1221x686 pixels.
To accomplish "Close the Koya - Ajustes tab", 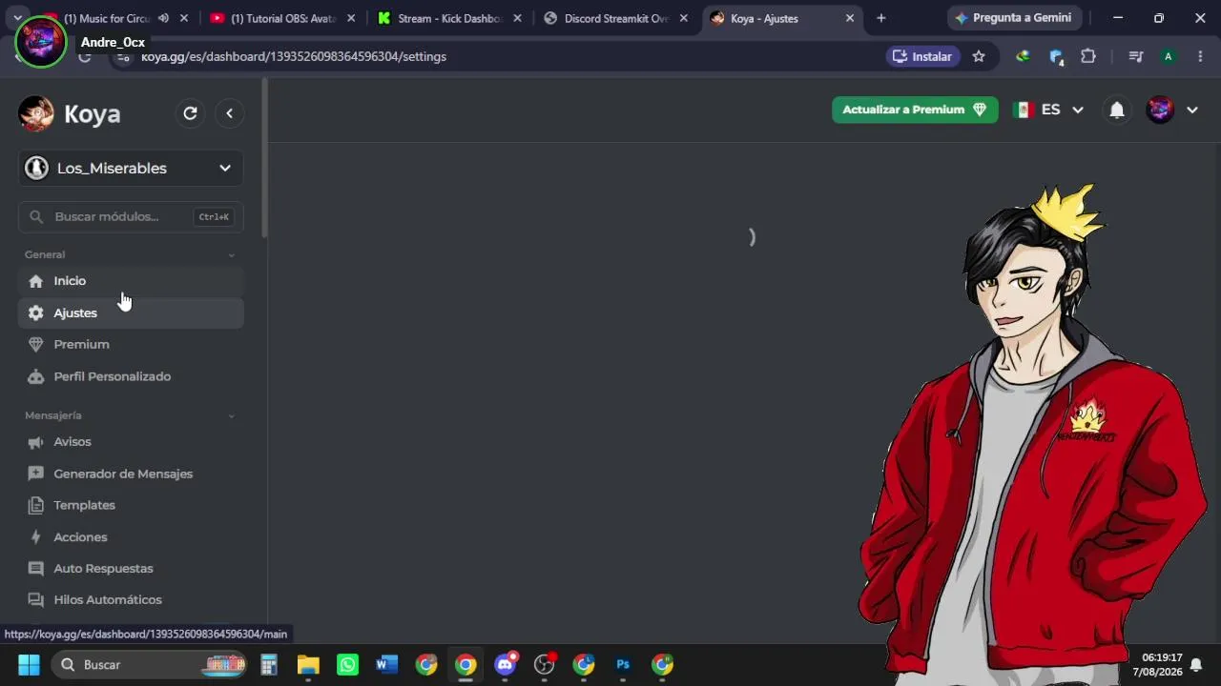I will (849, 18).
